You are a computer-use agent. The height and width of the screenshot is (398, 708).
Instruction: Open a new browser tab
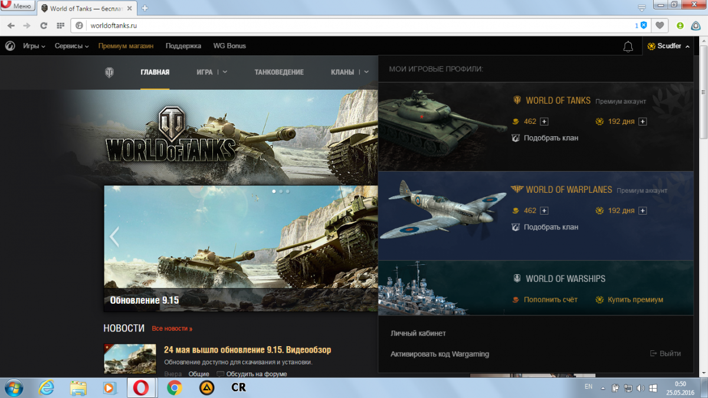145,8
